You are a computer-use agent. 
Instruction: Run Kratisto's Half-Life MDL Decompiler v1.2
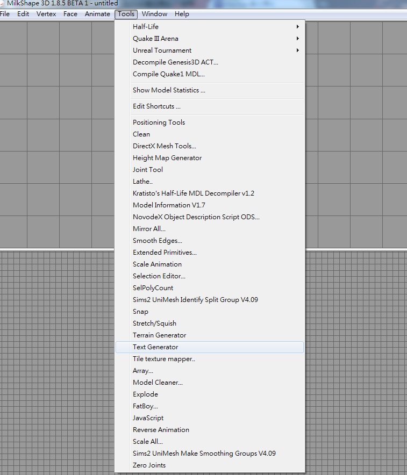click(x=209, y=193)
